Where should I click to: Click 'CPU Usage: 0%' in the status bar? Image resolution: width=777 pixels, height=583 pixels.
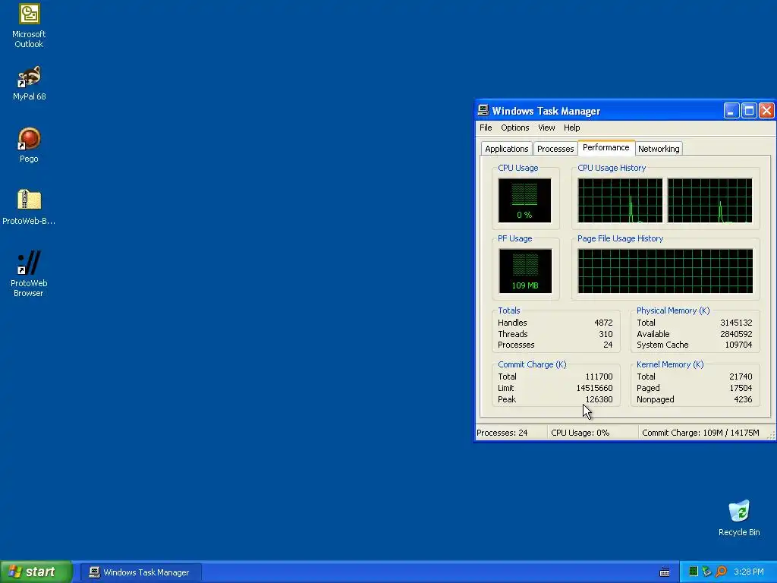(580, 433)
